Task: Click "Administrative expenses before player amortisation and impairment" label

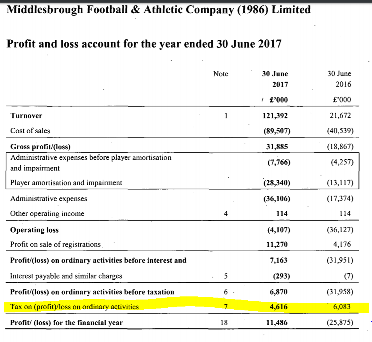Action: tap(91, 163)
